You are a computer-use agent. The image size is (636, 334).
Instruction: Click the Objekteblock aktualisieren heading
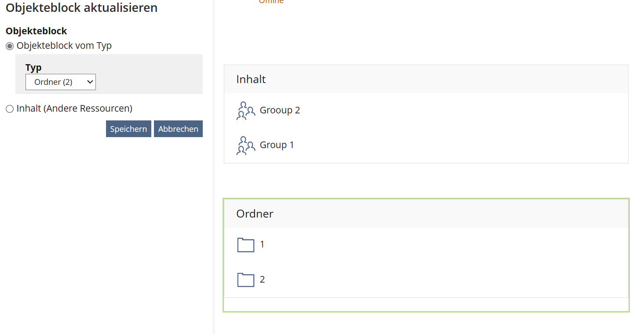[x=82, y=7]
